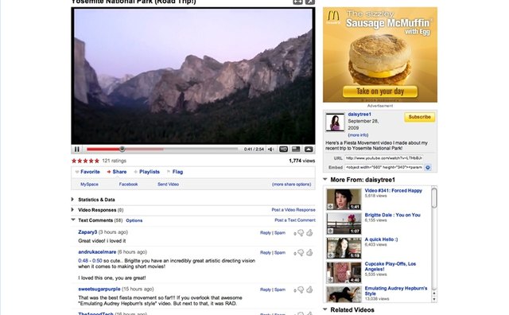Open comment Options link
Image resolution: width=509 pixels, height=315 pixels.
(x=134, y=220)
